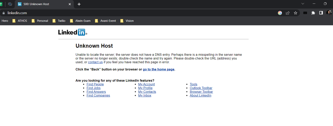333x126 pixels.
Task: Switch to the pinned screen capture tab
Action: (x=10, y=4)
